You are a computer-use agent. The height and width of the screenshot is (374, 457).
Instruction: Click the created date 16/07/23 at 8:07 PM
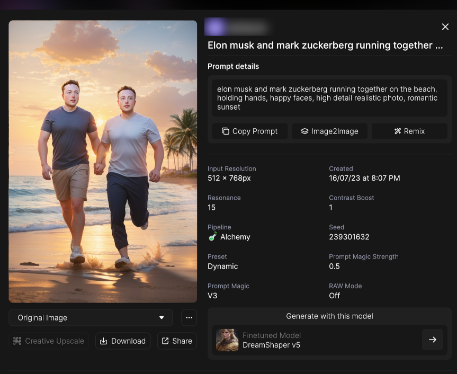(364, 178)
